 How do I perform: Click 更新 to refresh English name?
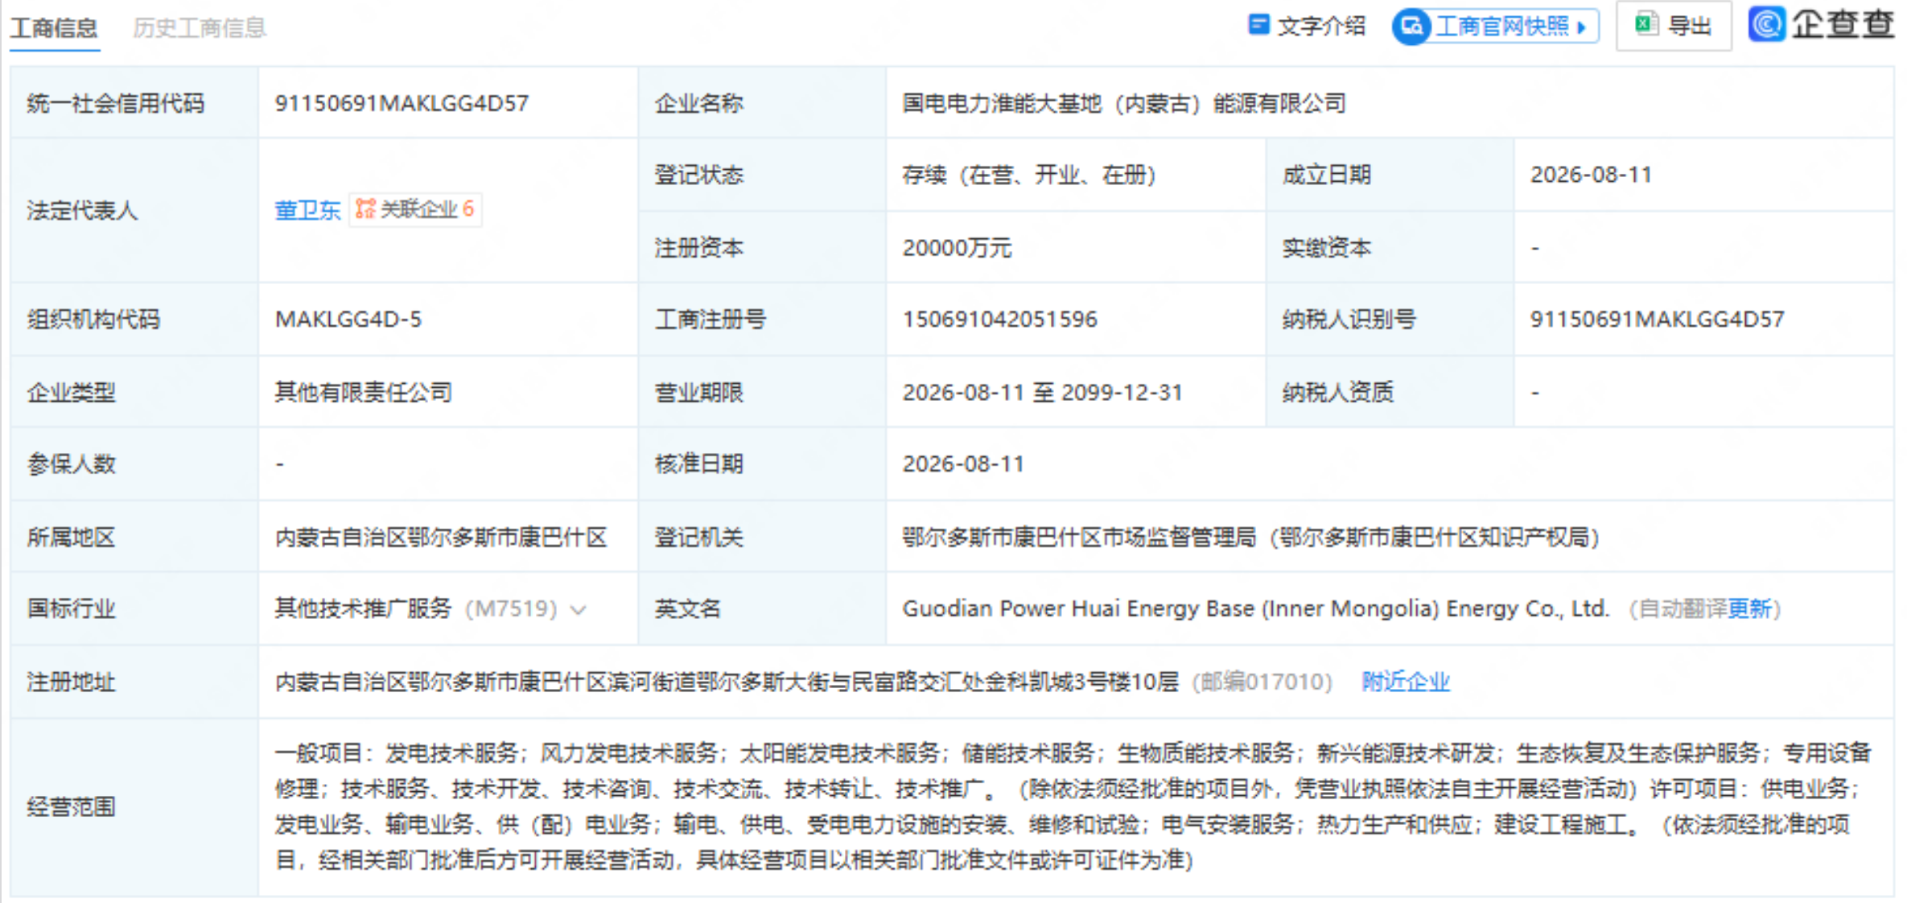click(1749, 609)
